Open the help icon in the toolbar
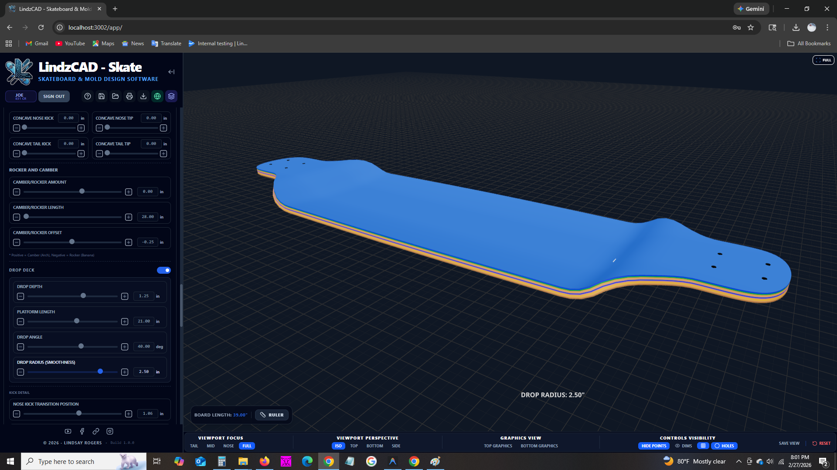The image size is (837, 470). coord(87,96)
